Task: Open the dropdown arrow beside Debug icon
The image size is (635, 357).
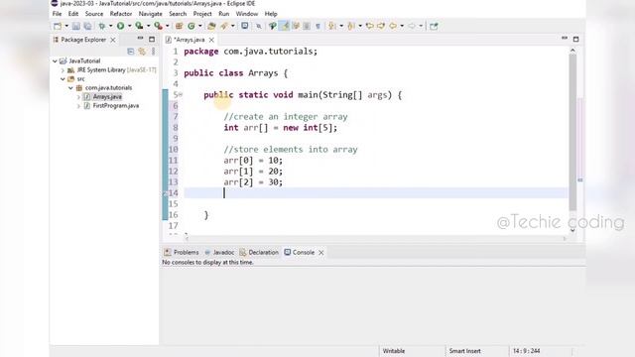Action: click(110, 26)
